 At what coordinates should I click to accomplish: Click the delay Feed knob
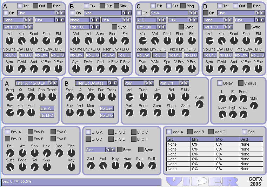pyautogui.click(x=243, y=99)
